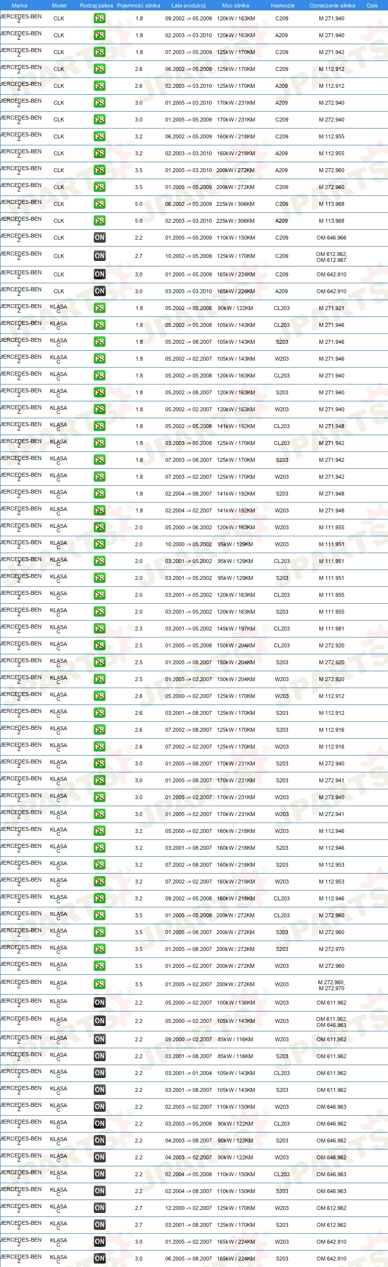Click ON diesel icon in CLK 2.7 OM 612.967 row

(100, 256)
